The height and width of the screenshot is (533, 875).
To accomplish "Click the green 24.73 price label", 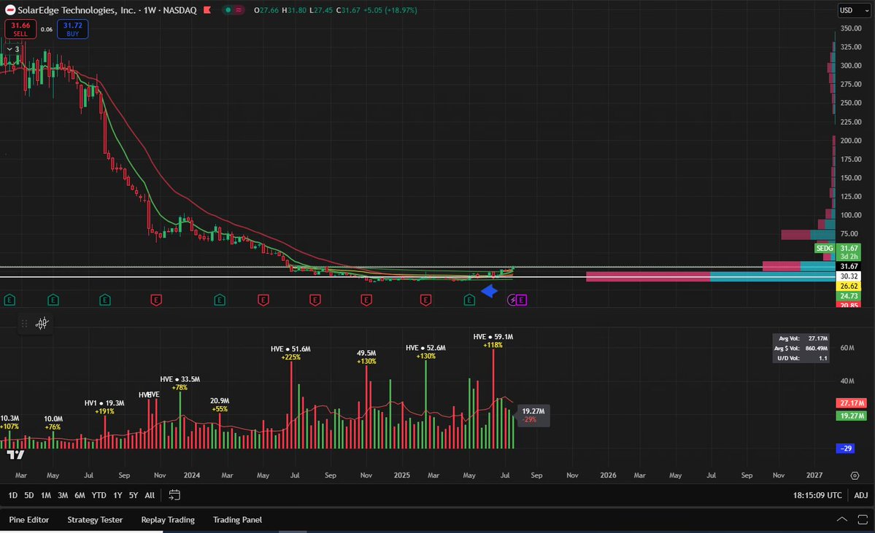I will 849,296.
